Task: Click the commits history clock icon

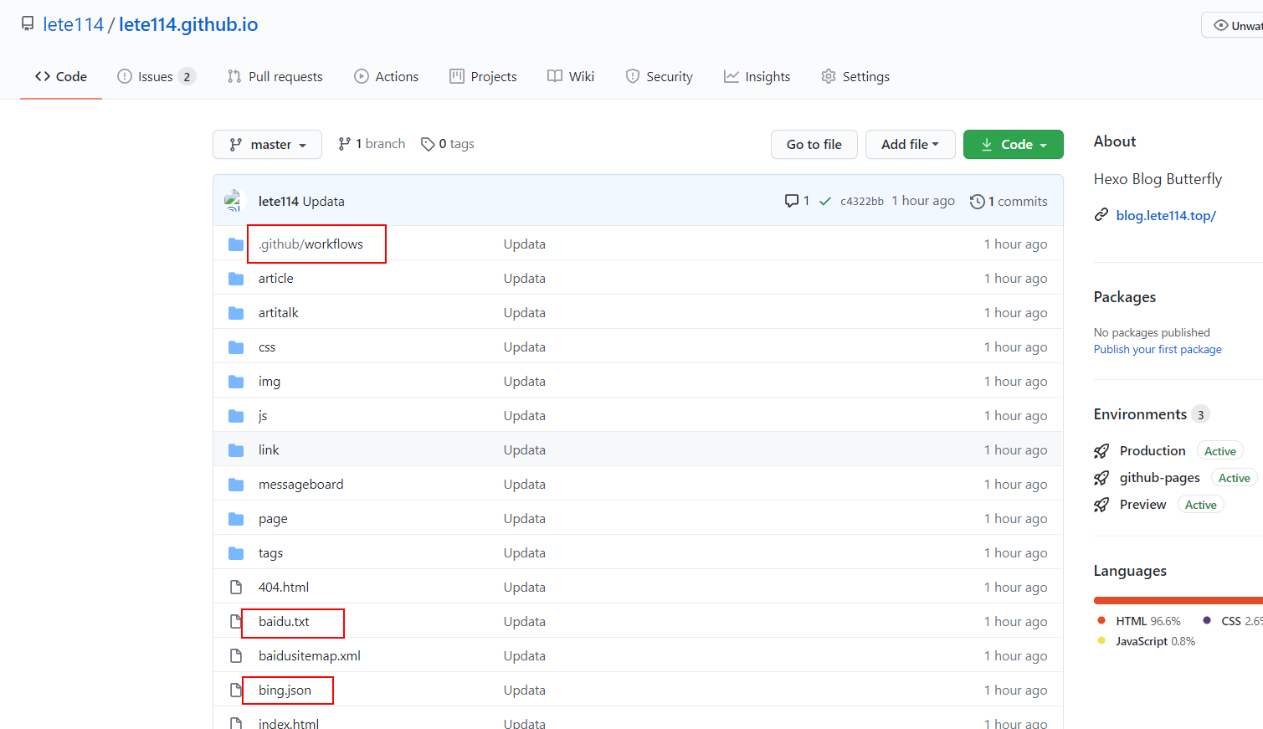Action: [977, 202]
